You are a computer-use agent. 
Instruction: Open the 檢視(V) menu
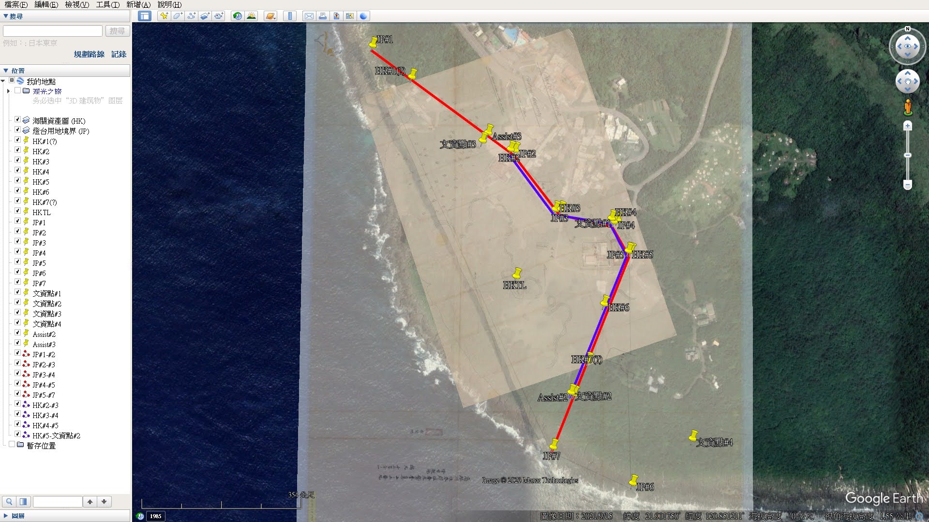point(77,4)
